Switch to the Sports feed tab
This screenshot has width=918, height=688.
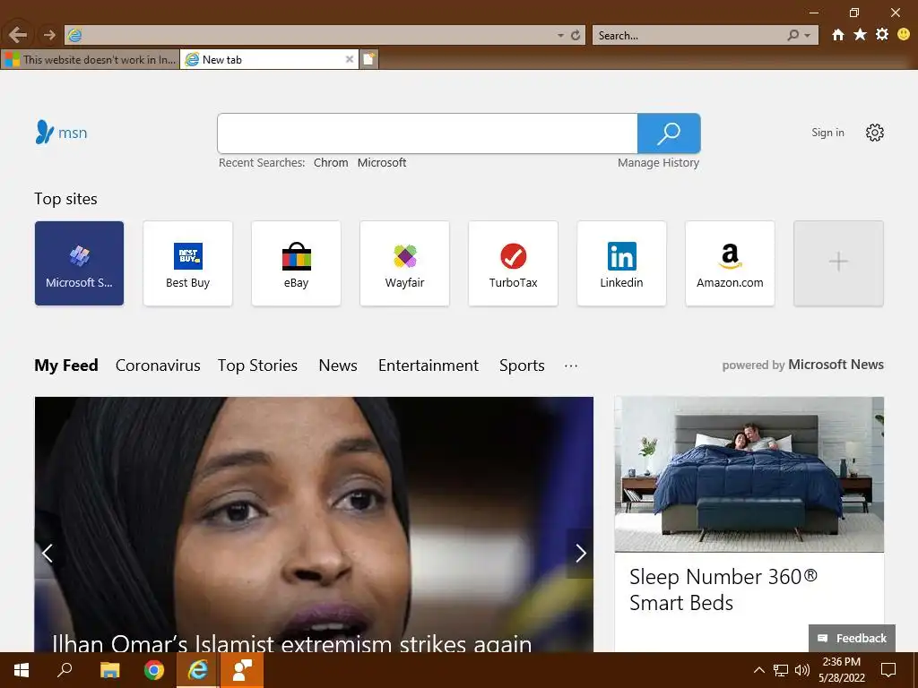pos(523,365)
